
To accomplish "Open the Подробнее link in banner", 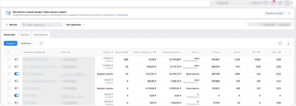I will (x=122, y=15).
